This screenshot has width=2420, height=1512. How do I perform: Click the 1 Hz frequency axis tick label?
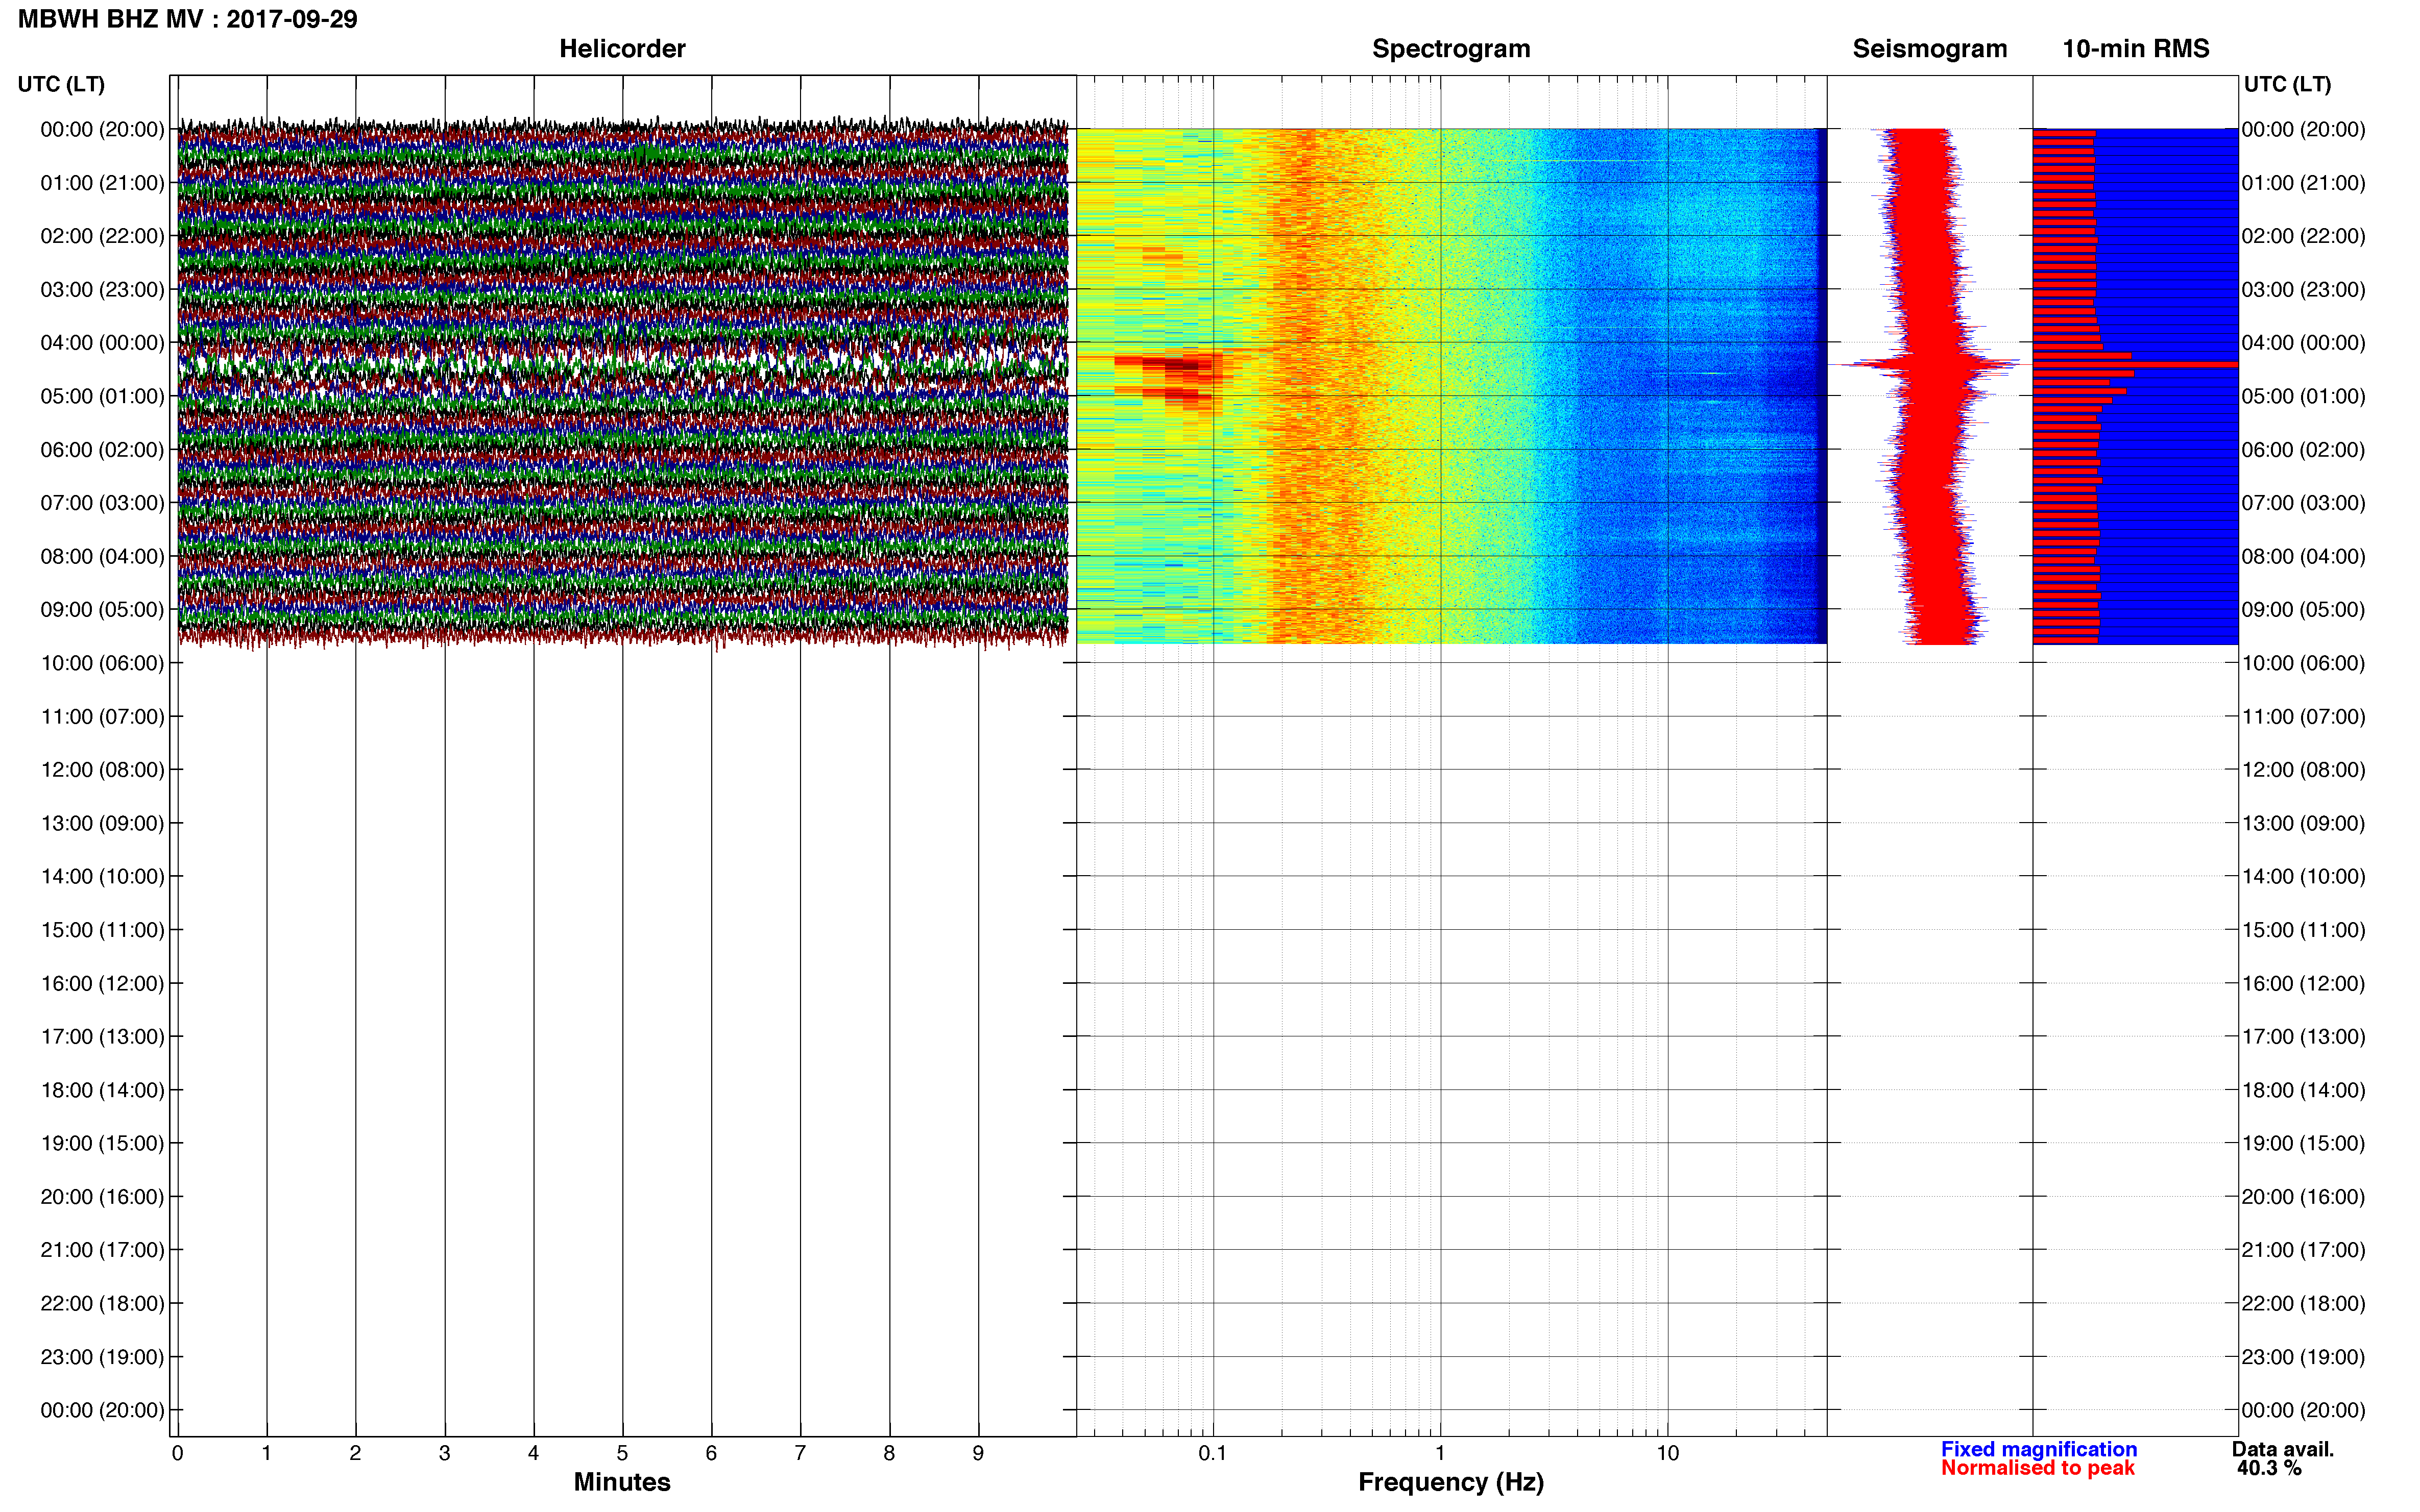(x=1440, y=1453)
